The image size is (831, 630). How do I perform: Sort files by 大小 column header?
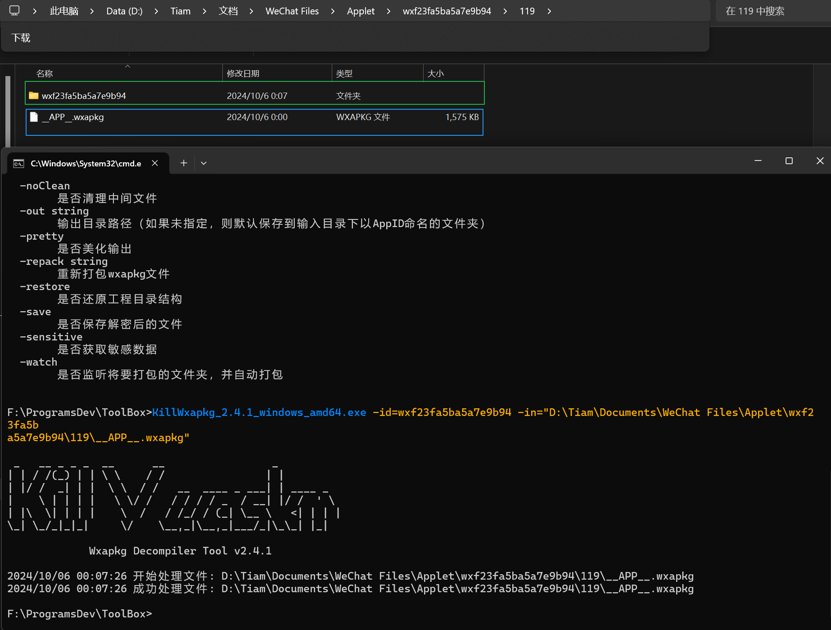click(454, 73)
